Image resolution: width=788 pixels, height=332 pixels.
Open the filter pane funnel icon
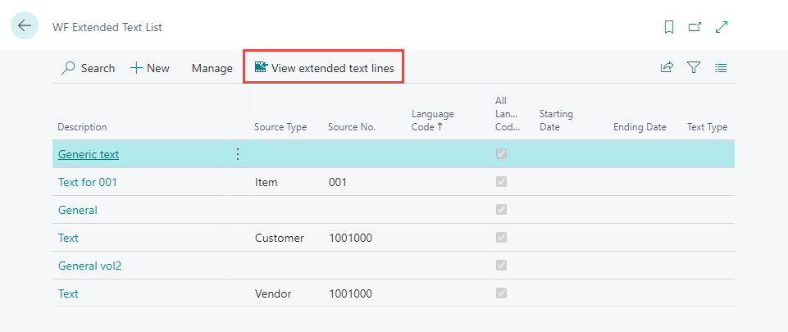coord(694,68)
